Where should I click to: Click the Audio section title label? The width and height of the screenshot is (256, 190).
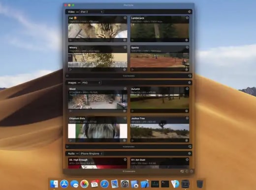tap(71, 154)
